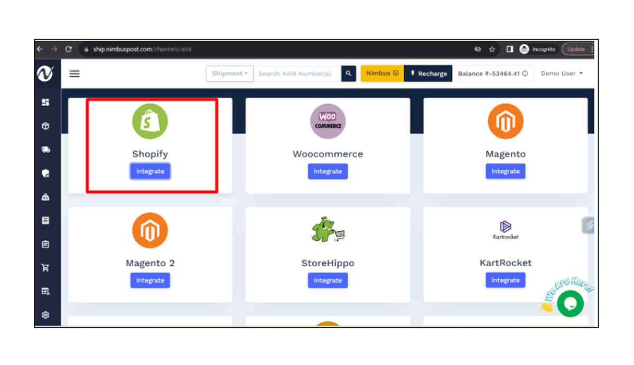
Task: Open the Shipment filter dropdown
Action: pyautogui.click(x=229, y=73)
